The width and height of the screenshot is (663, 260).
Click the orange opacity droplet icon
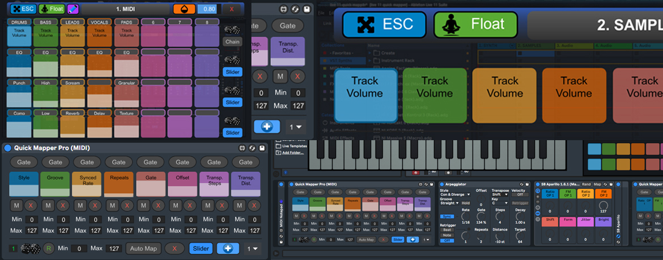click(184, 9)
